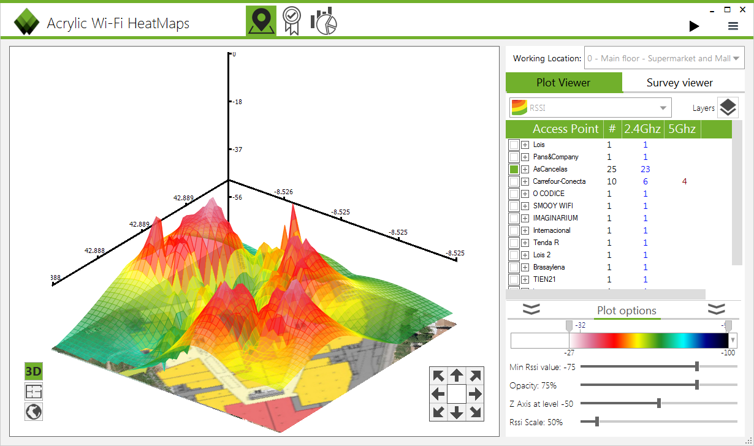This screenshot has width=754, height=446.
Task: Open the site survey map pin section
Action: [x=261, y=21]
